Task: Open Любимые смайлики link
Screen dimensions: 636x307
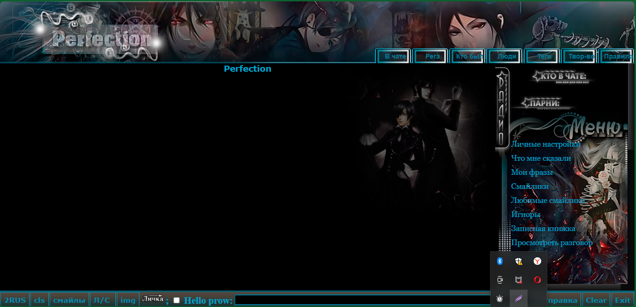Action: tap(548, 201)
